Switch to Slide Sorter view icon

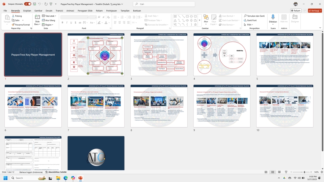(273, 172)
